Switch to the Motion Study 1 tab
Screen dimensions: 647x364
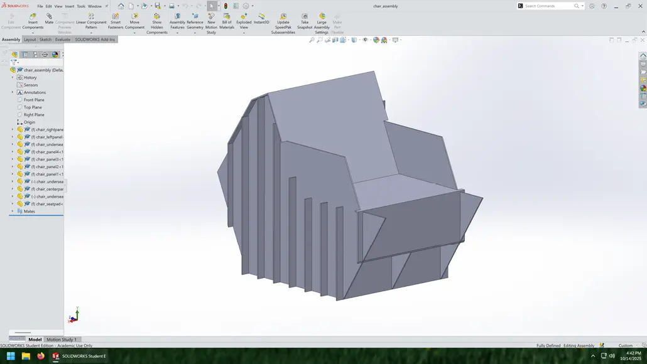[62, 338]
